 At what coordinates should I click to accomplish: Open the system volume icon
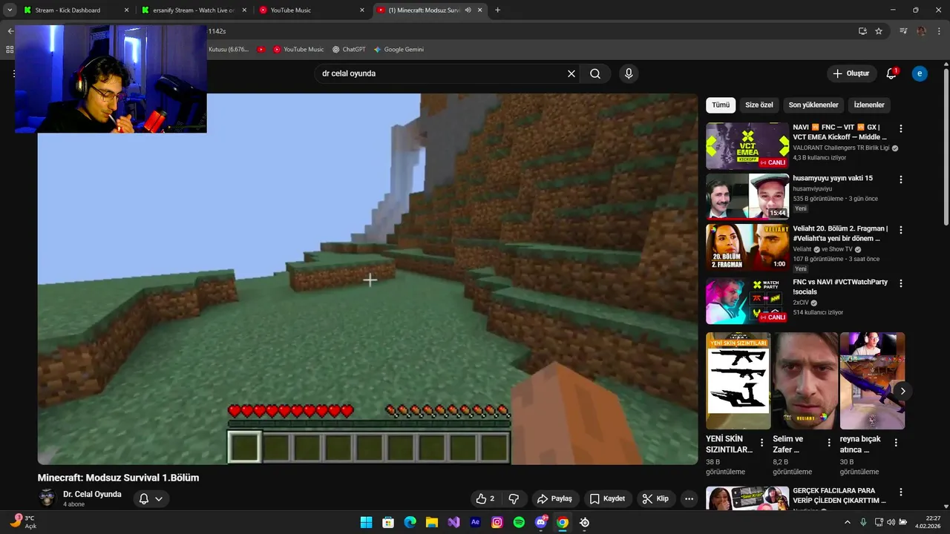(x=891, y=522)
